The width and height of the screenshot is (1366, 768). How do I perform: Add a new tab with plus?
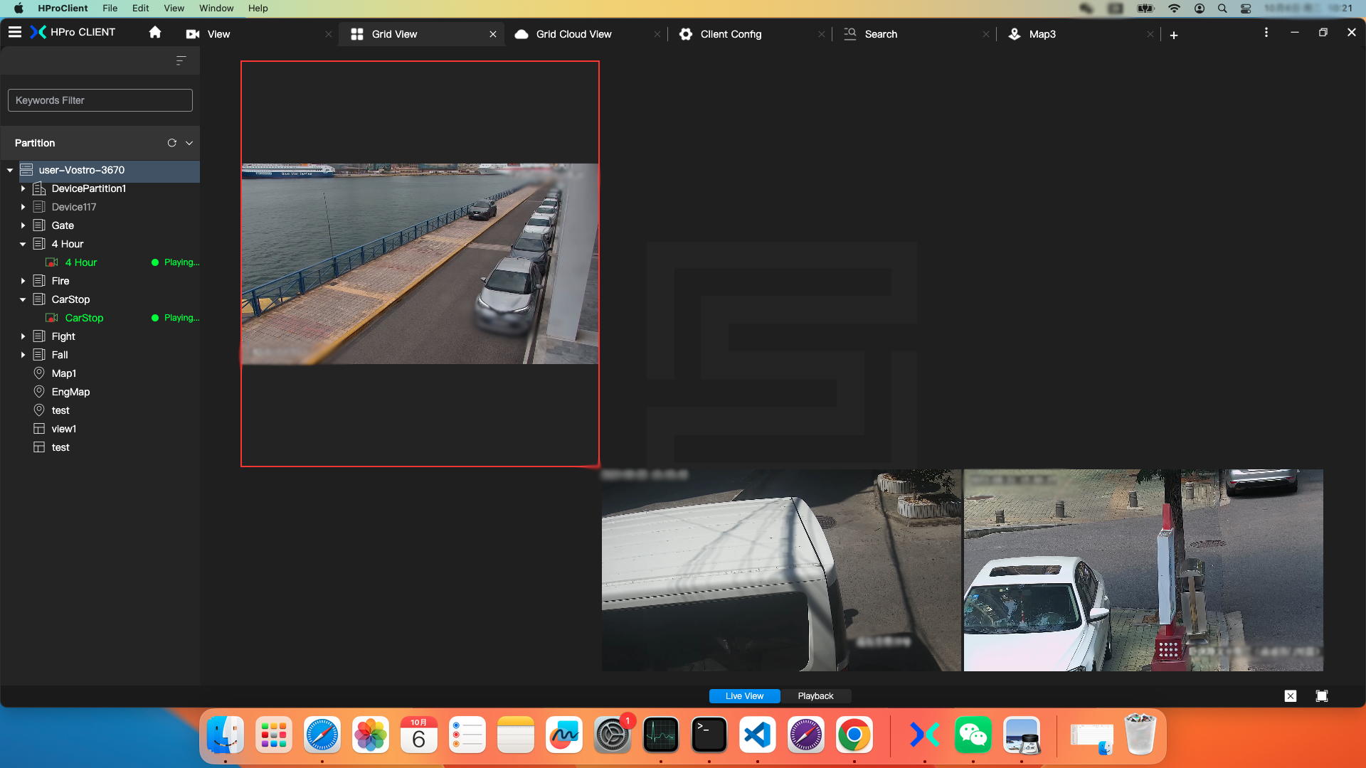click(1174, 35)
